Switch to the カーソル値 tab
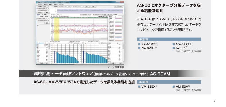This screenshot has width=226, height=107. (x=110, y=15)
